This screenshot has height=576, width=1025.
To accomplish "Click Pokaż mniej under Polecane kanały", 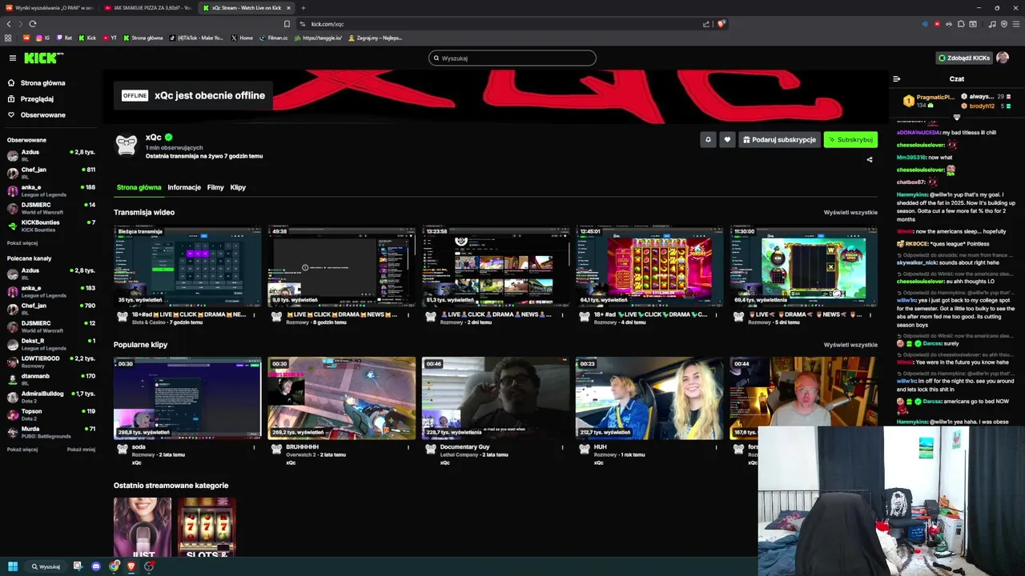I will click(x=81, y=450).
